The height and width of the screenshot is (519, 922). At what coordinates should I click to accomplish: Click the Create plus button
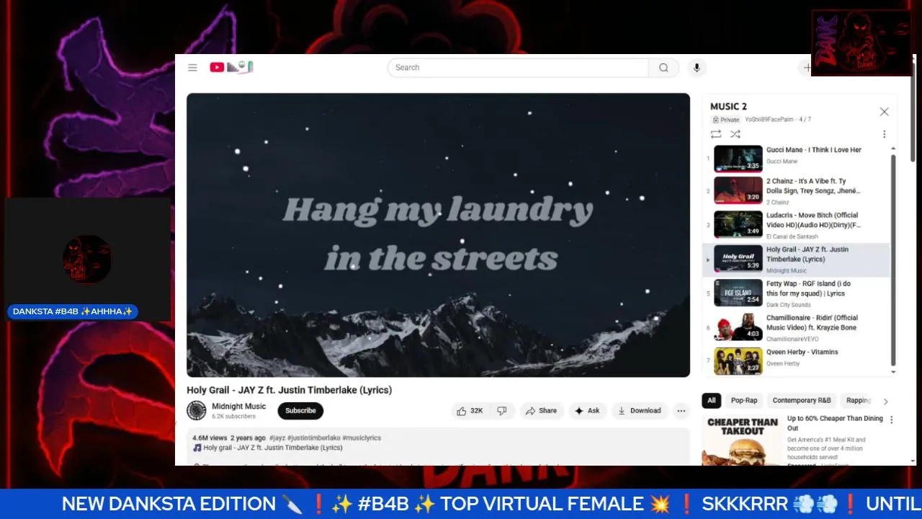point(807,68)
